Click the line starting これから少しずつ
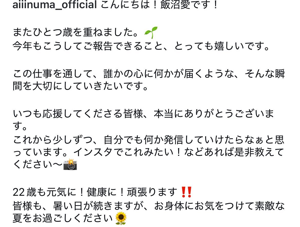Screen dimensions: 300x227 click(x=148, y=140)
